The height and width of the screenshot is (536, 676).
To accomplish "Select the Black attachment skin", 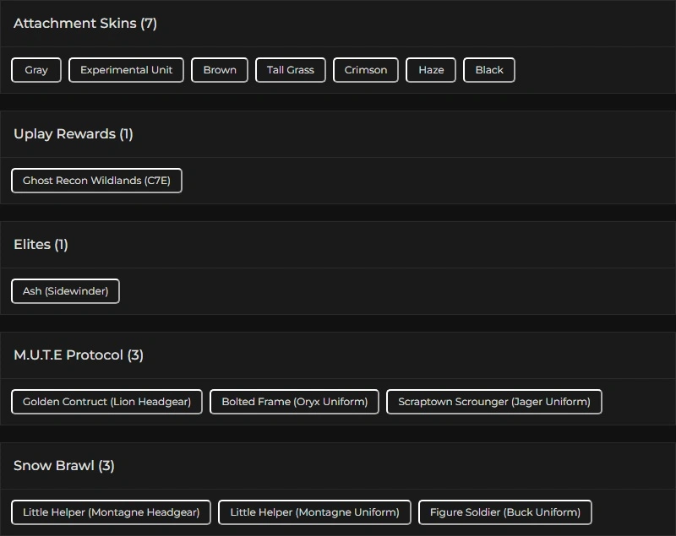I will [489, 70].
